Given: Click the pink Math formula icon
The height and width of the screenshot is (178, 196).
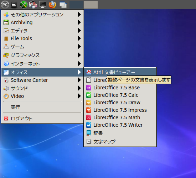Looking at the screenshot, I should (89, 117).
